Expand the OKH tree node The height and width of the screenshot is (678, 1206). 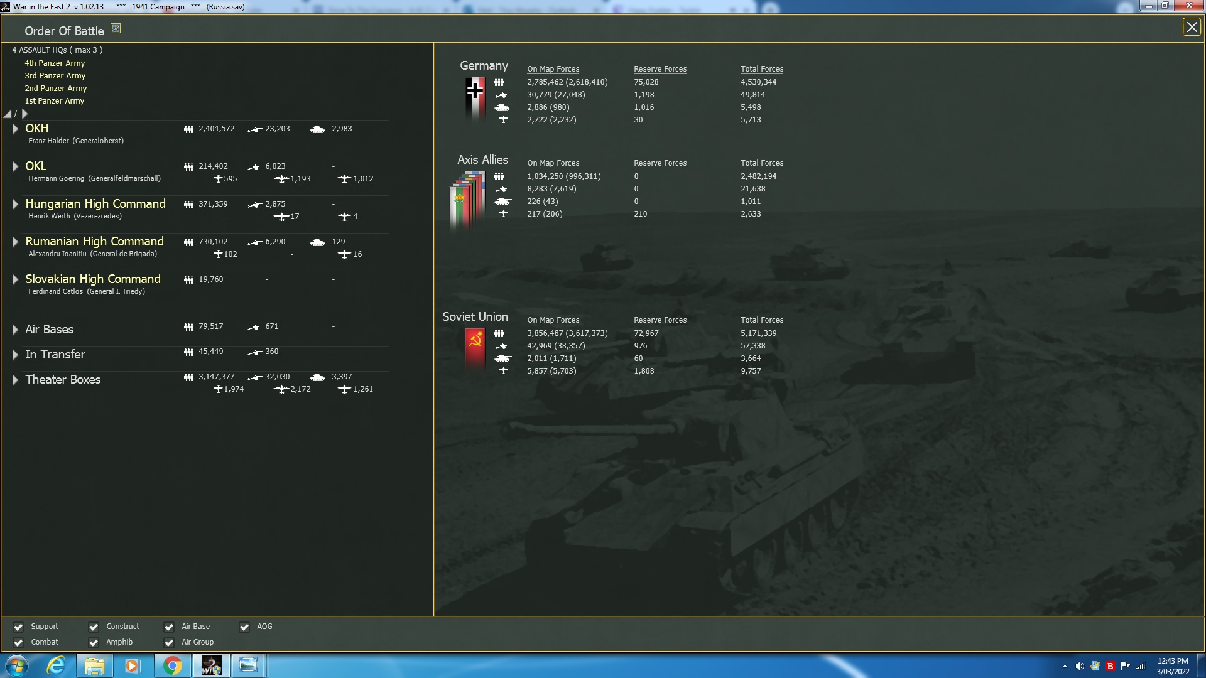(x=15, y=129)
